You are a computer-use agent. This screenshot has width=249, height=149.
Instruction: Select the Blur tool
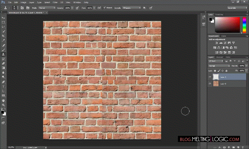(x=3, y=73)
